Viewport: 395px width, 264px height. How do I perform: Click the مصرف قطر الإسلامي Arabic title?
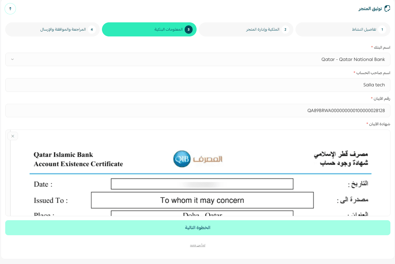tap(341, 154)
